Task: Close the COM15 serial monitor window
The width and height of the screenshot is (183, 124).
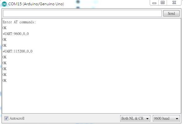Action: 174,3
